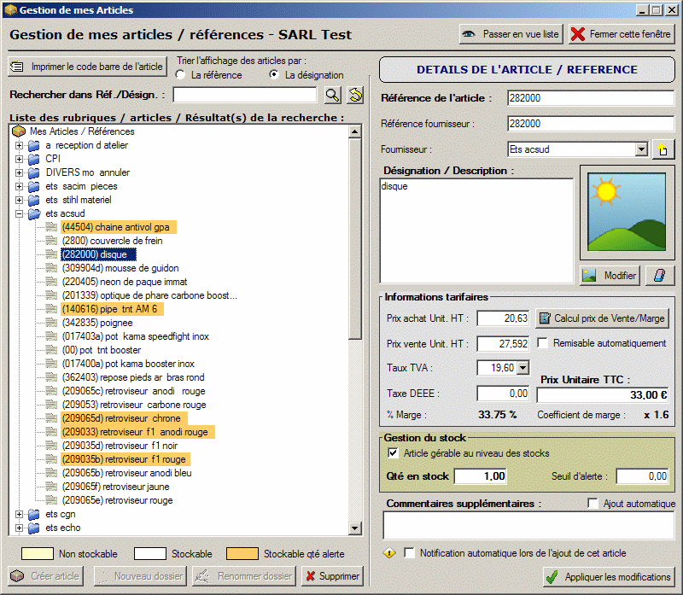683x595 pixels.
Task: Toggle Remisable automatiquement checkbox
Action: (543, 343)
